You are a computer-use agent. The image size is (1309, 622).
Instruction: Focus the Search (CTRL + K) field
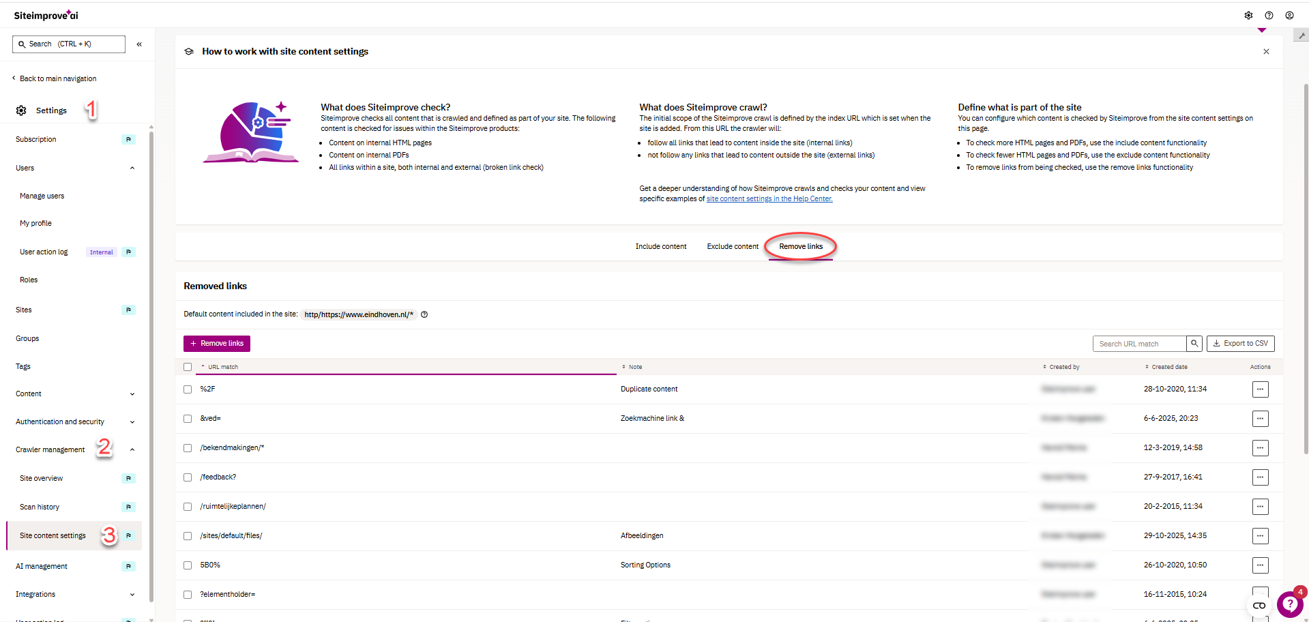[69, 44]
